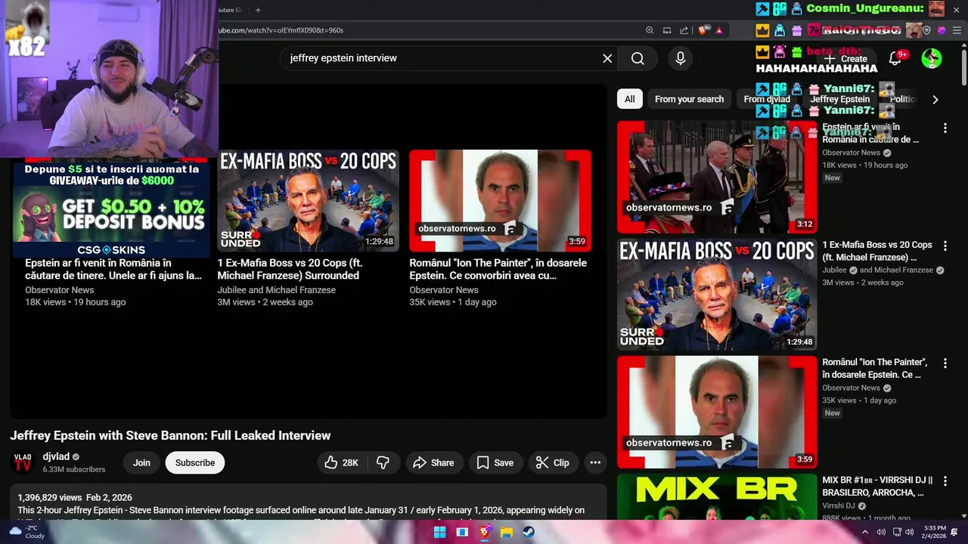Dislike the video with thumbs down
The image size is (968, 544).
tap(383, 463)
